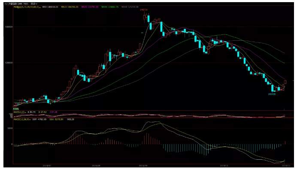Click the MACD DIFF value -4782.95
The image size is (300, 173).
coord(39,119)
